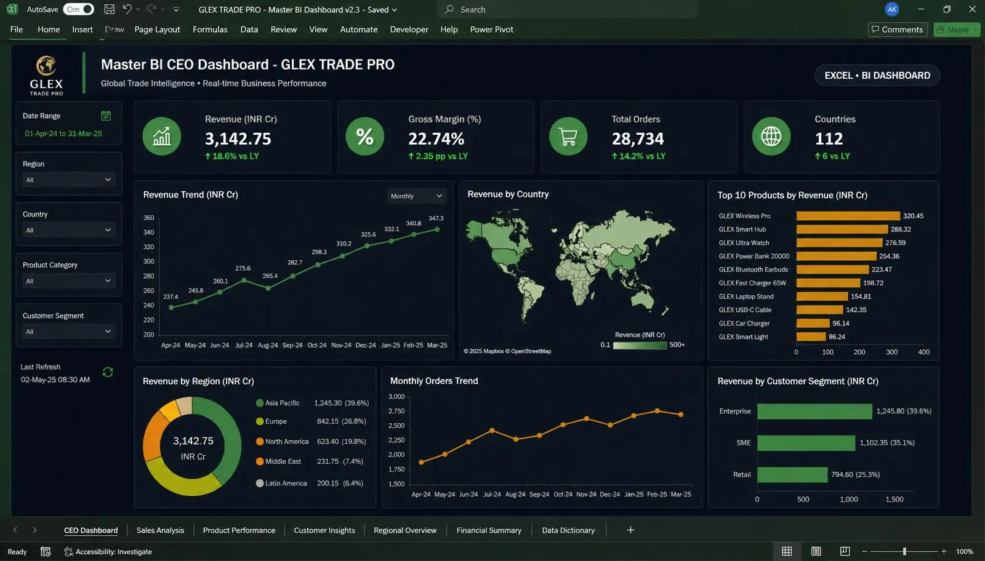Open the Developer ribbon tab
The height and width of the screenshot is (561, 985).
click(409, 30)
